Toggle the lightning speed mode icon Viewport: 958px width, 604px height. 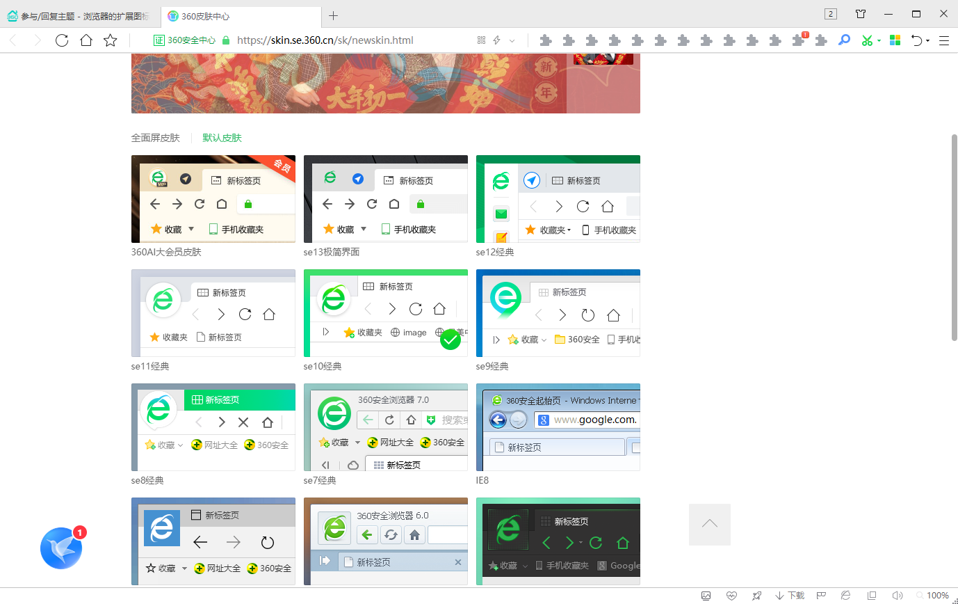(497, 40)
